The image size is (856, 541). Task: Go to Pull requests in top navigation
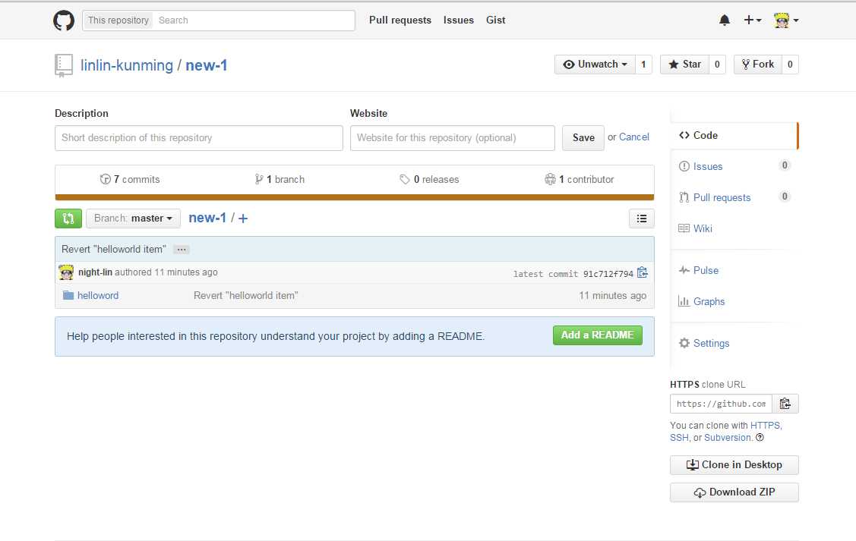tap(400, 20)
